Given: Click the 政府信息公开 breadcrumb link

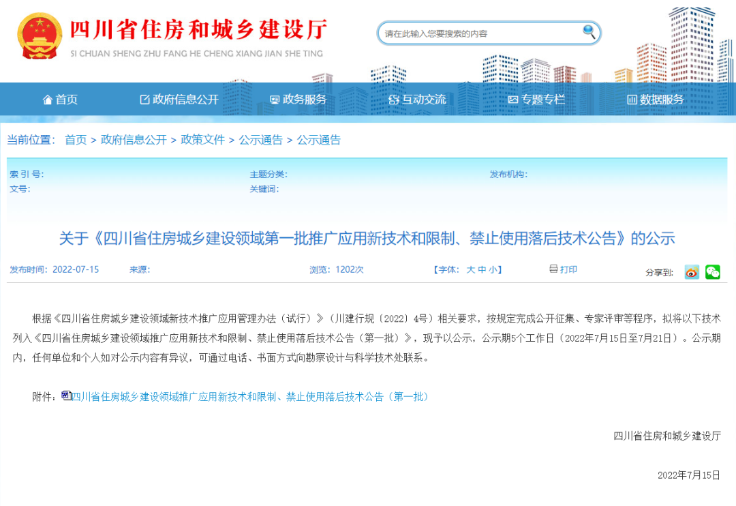Looking at the screenshot, I should 134,140.
